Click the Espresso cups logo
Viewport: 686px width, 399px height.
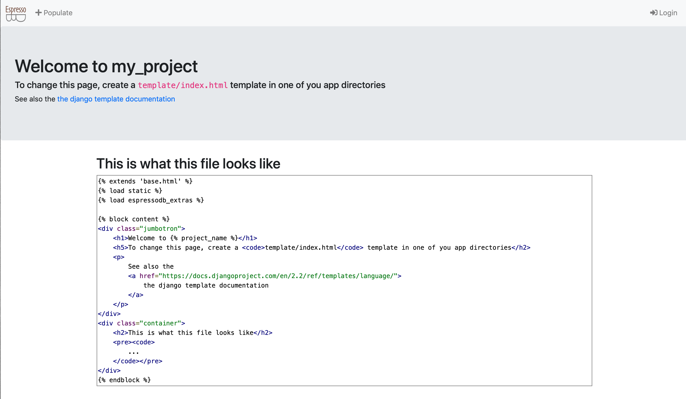pos(16,13)
